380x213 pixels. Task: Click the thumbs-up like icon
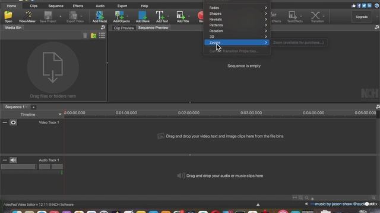354,5
